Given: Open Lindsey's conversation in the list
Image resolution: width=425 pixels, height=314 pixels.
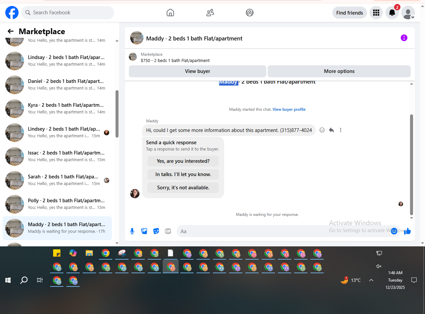Looking at the screenshot, I should pos(57,133).
